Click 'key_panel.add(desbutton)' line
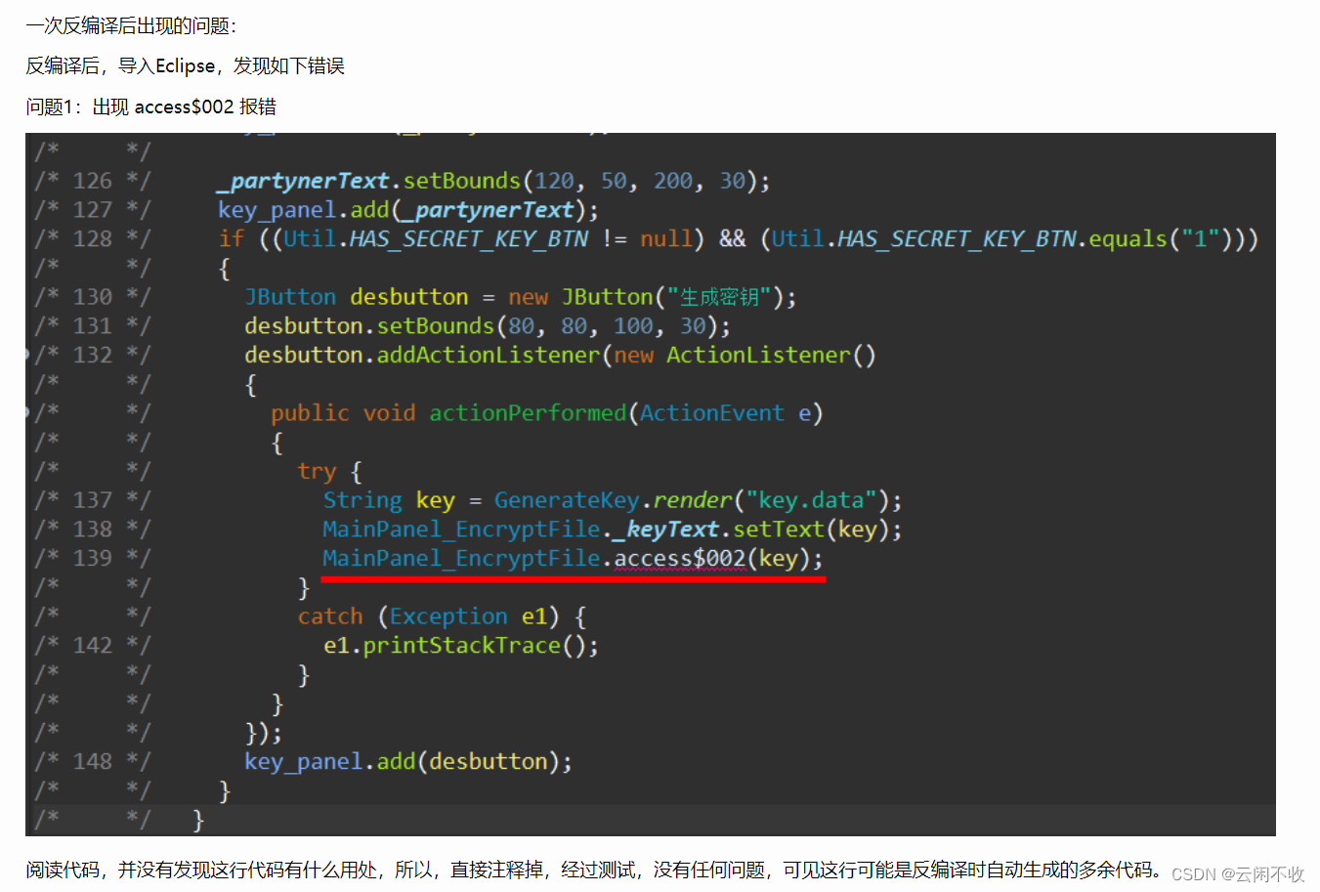The image size is (1320, 892). pyautogui.click(x=408, y=761)
